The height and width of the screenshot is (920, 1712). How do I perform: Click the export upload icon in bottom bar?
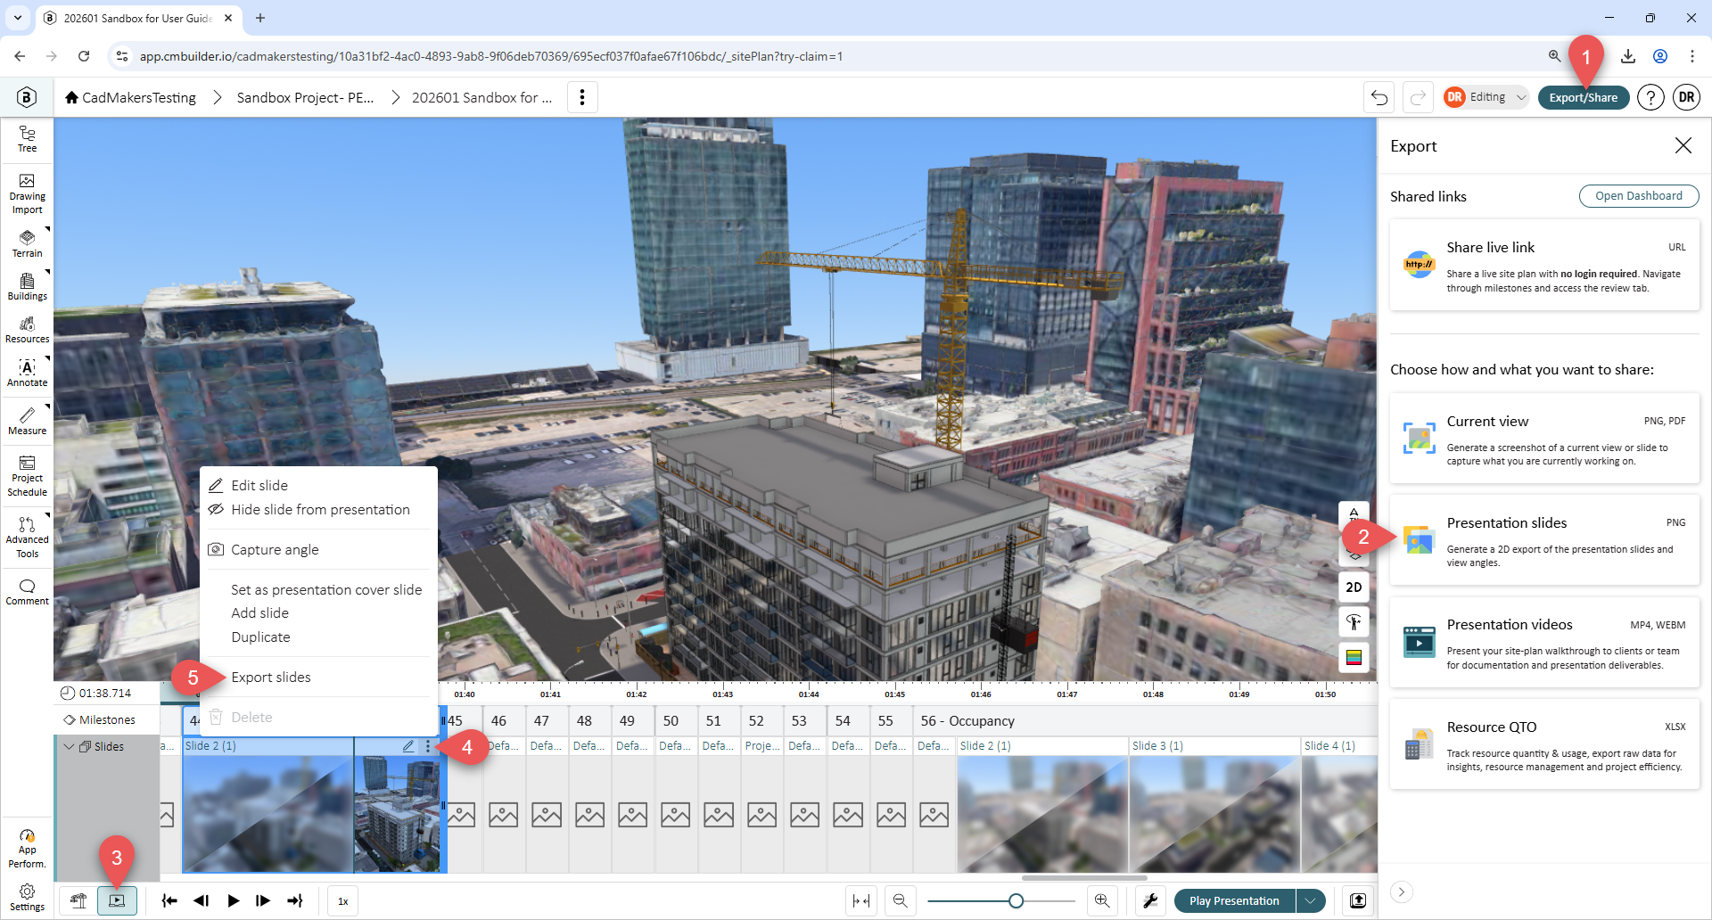(1357, 900)
